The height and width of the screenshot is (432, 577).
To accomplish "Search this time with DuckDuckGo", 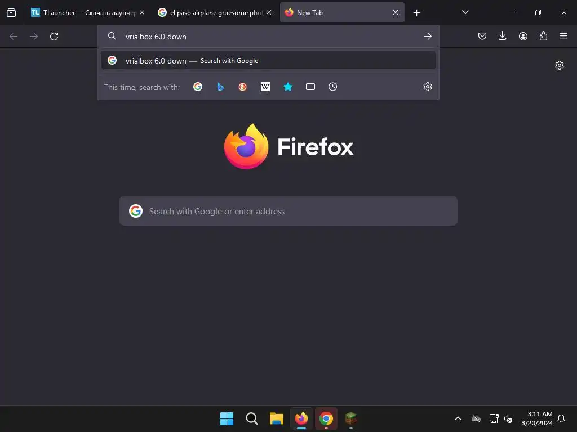I will pos(242,87).
